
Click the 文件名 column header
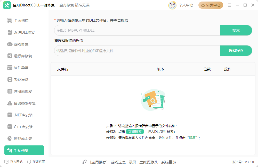point(62,69)
